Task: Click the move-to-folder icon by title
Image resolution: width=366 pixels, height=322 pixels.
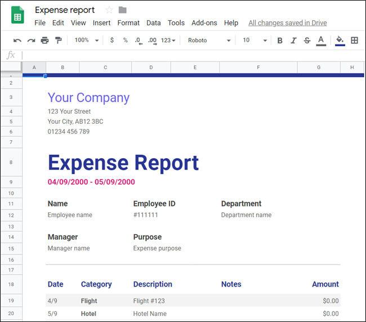Action: coord(123,10)
